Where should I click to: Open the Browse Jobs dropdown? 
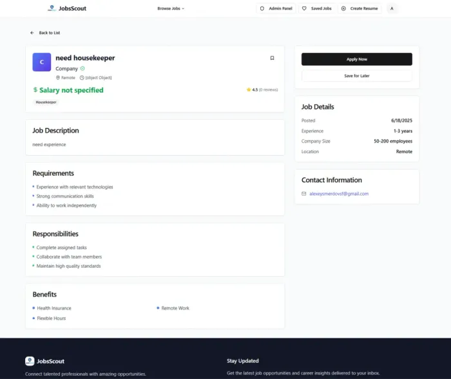(x=171, y=8)
